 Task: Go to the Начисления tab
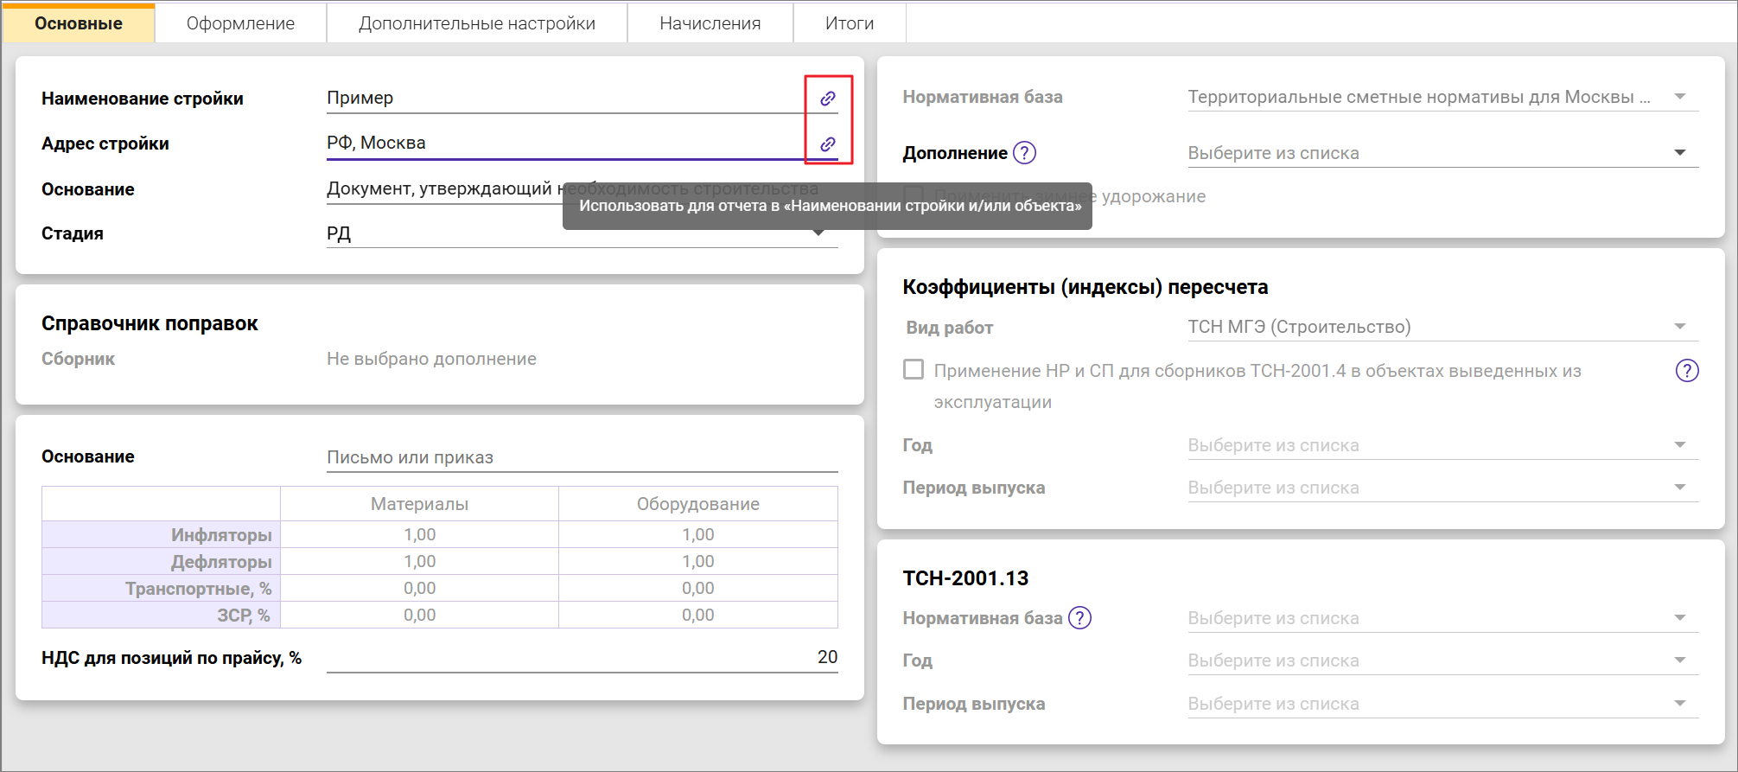(710, 23)
